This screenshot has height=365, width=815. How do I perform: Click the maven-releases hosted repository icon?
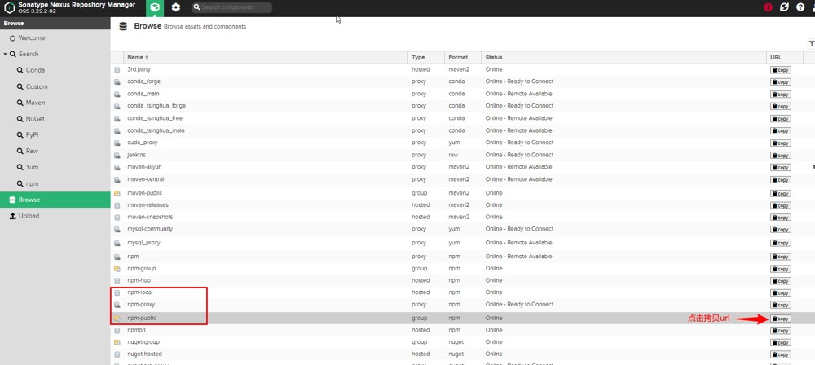coord(117,205)
